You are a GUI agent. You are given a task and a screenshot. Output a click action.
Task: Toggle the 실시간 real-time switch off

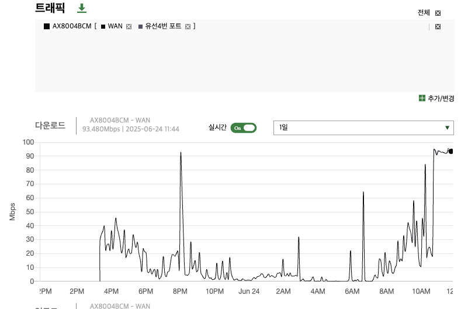tap(244, 128)
